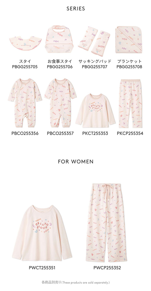Select the PKCP255354 code label

coord(130,133)
